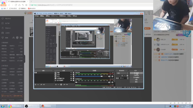Open Settings from OBS Controls
The width and height of the screenshot is (193, 108).
(136, 79)
